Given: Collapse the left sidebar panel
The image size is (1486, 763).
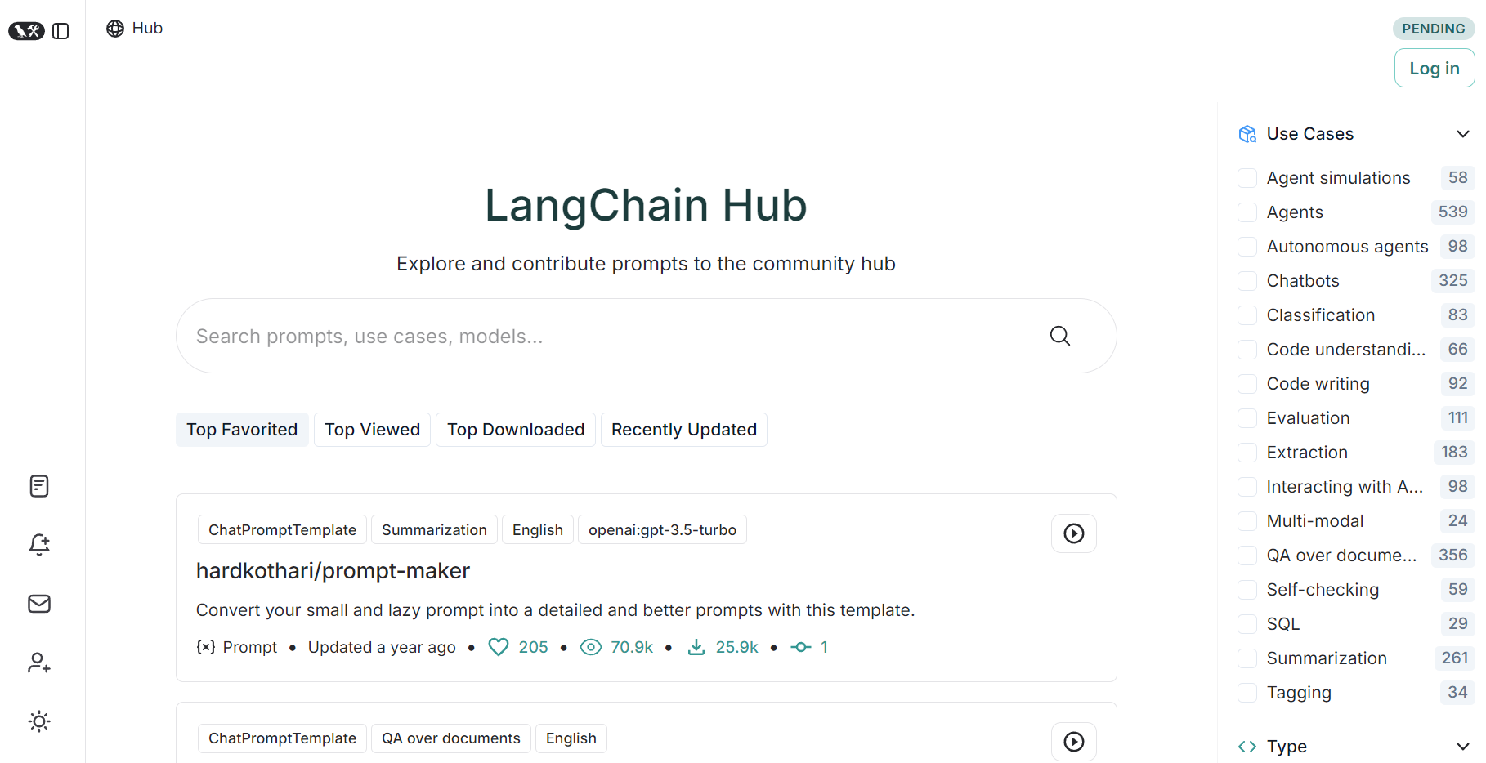Looking at the screenshot, I should [60, 30].
